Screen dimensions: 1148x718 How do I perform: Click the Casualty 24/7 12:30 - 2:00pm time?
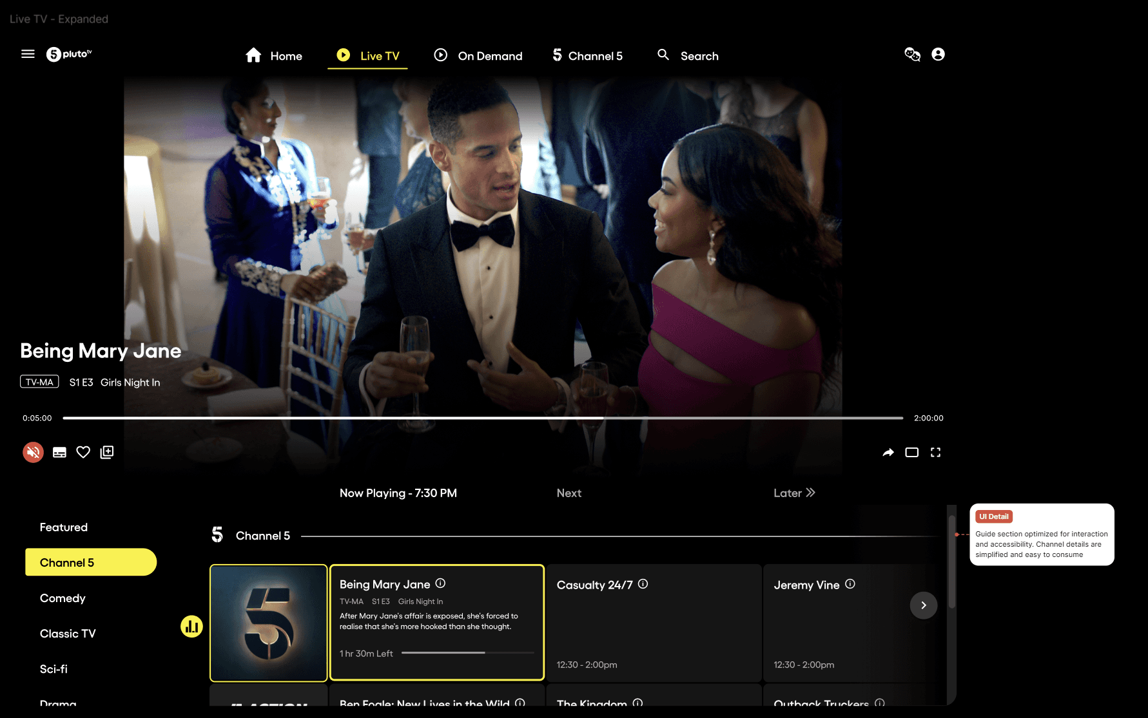(x=587, y=665)
